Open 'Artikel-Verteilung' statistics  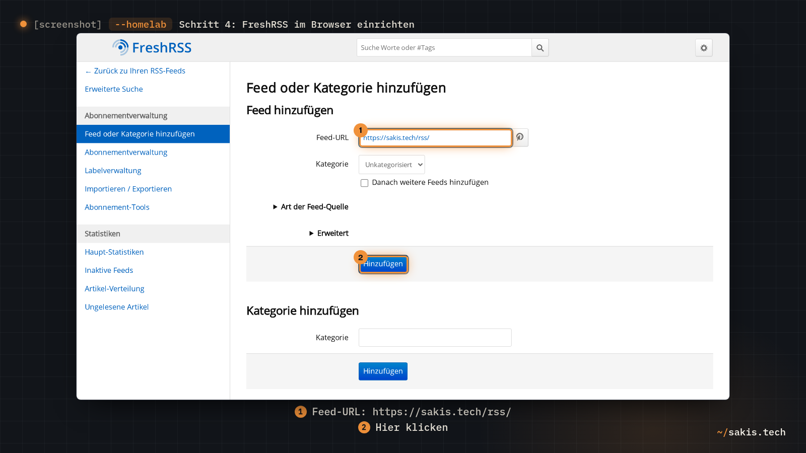(114, 289)
